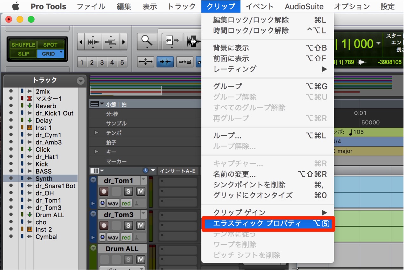404x270 pixels.
Task: Open the red automation mode selector on dr_Tom3
Action: [126, 237]
